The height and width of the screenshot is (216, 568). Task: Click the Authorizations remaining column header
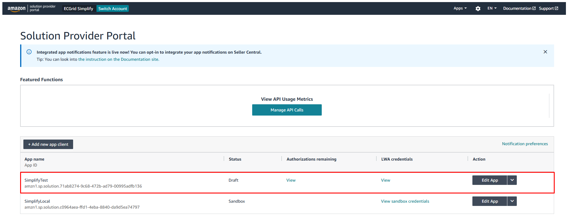click(311, 159)
